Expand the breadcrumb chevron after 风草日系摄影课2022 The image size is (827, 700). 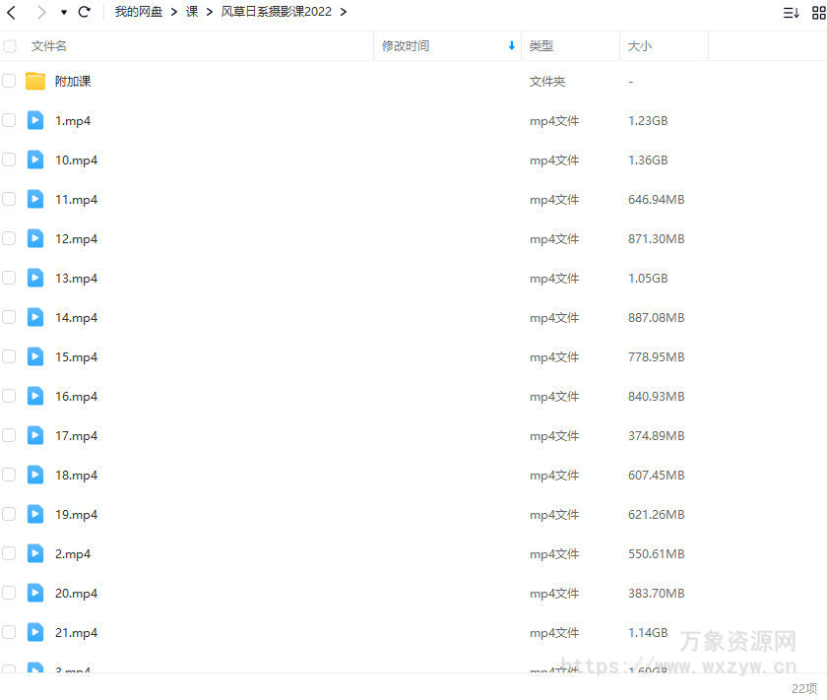(343, 12)
